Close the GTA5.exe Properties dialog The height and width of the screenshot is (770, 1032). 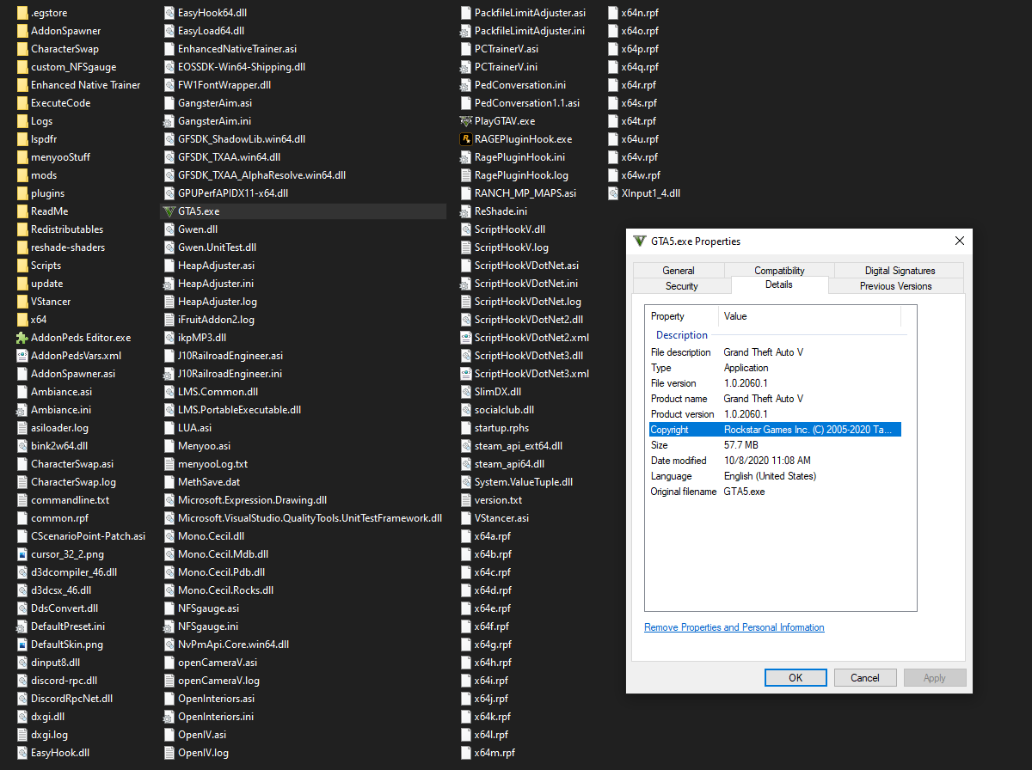[x=959, y=241]
